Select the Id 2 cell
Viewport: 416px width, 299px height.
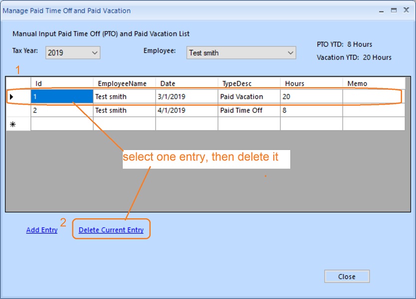[x=62, y=111]
